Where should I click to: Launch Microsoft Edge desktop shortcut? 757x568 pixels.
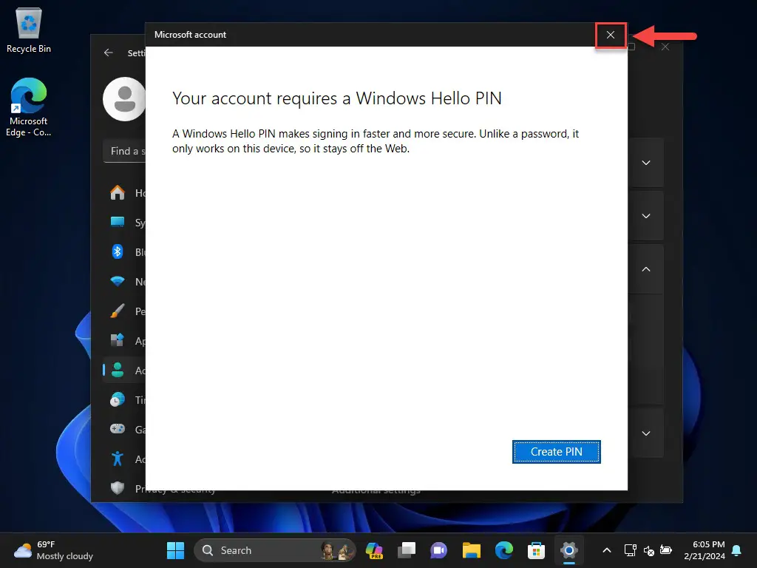point(29,107)
